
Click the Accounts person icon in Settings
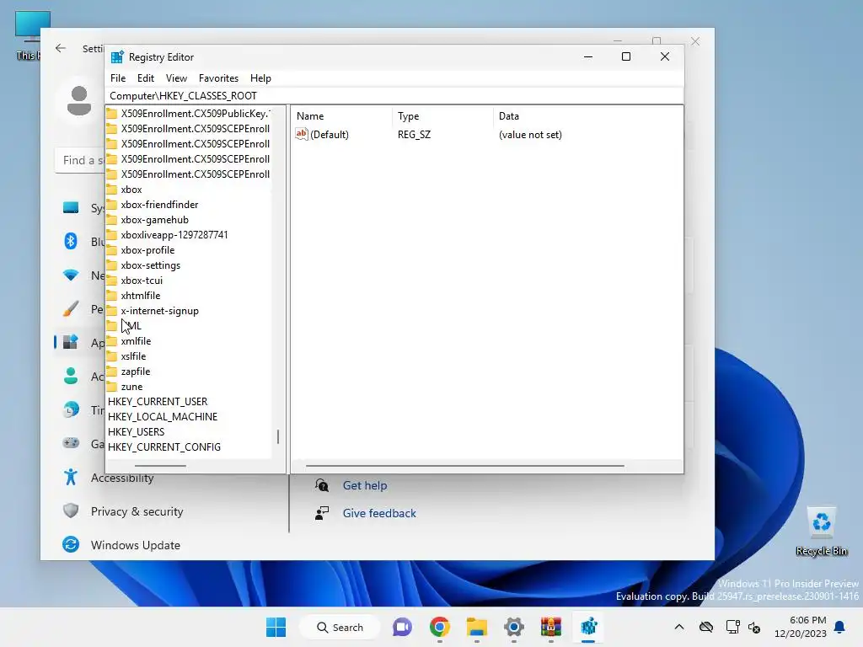[71, 376]
